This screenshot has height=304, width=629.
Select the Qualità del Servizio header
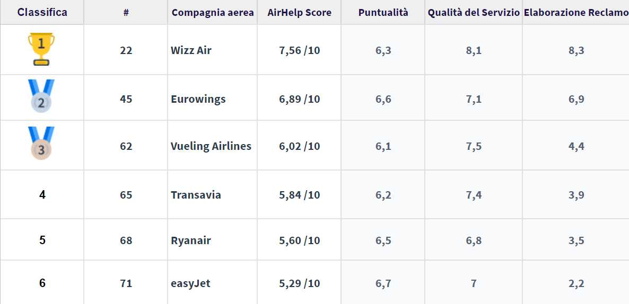(x=474, y=12)
